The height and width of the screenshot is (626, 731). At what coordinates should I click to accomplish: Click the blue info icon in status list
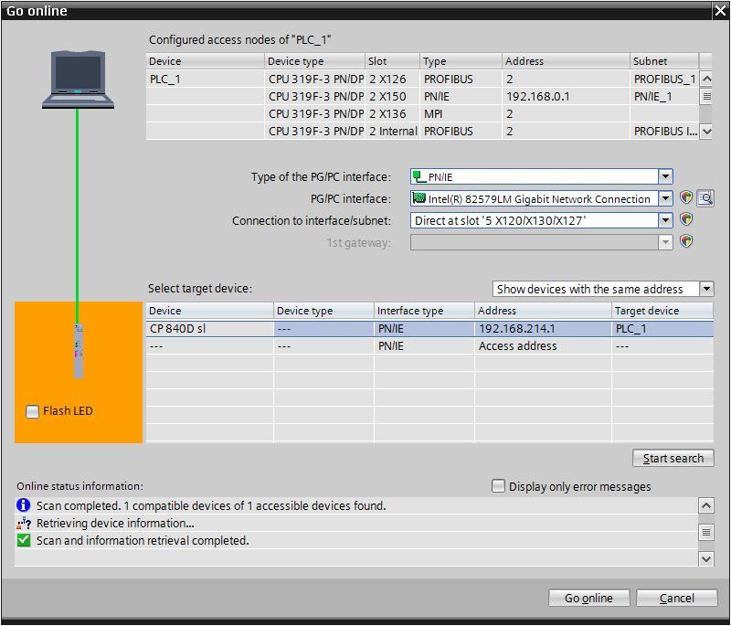coord(24,505)
